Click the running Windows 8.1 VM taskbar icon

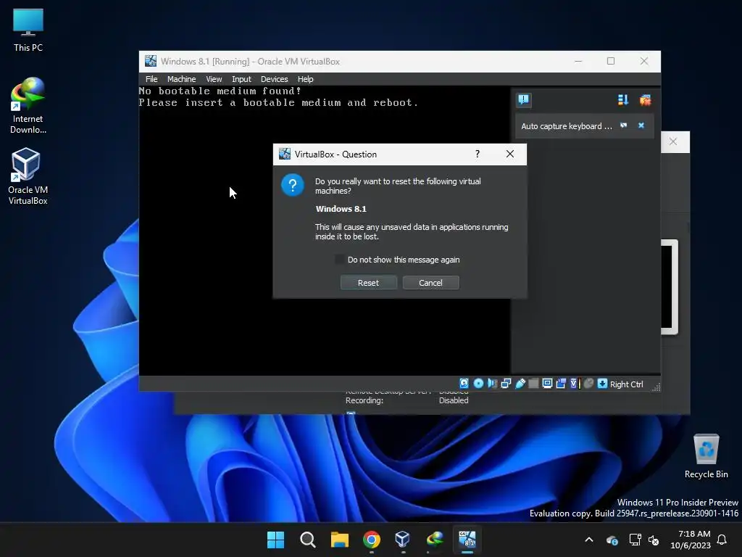tap(467, 540)
